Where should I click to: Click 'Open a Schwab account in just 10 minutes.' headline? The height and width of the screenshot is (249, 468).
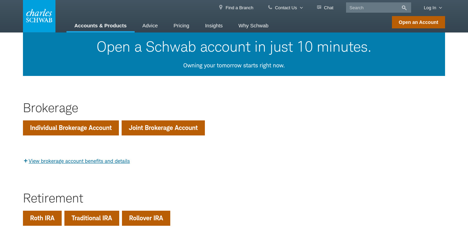pyautogui.click(x=234, y=47)
